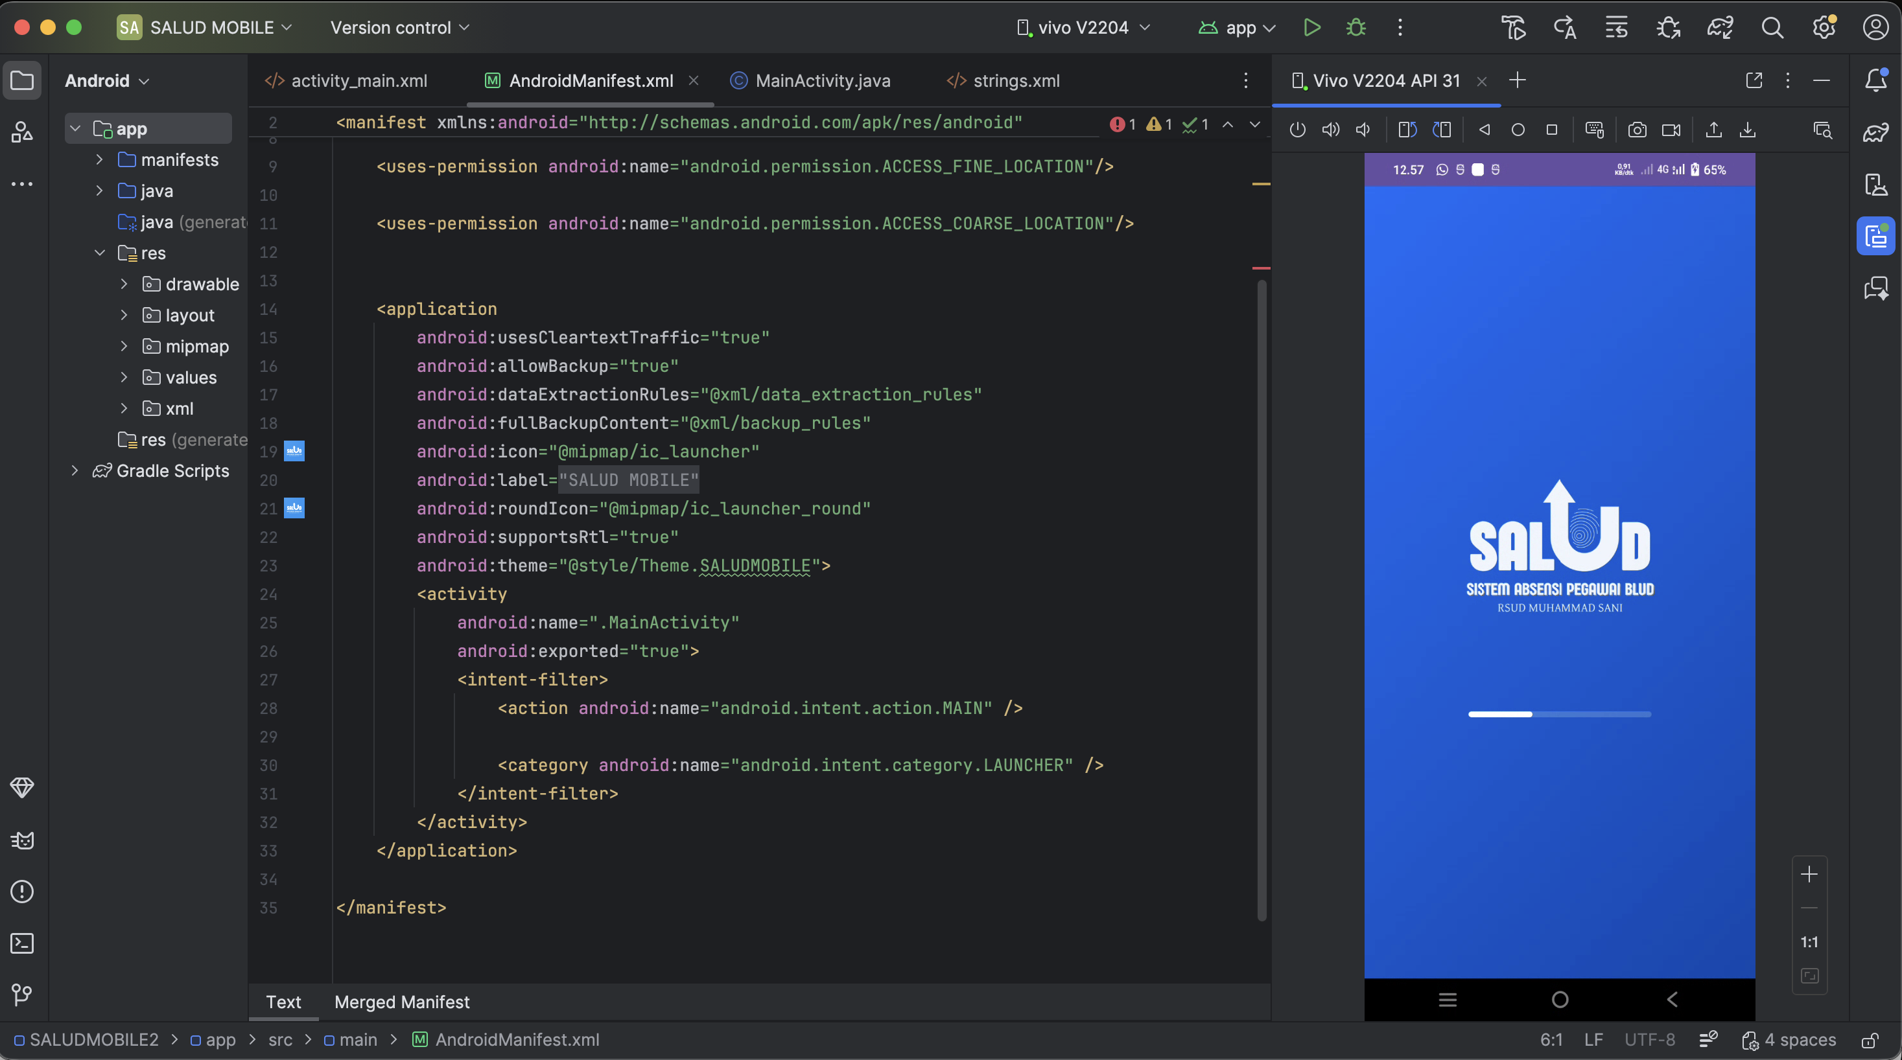Click the 4 spaces indent setting

(1789, 1040)
